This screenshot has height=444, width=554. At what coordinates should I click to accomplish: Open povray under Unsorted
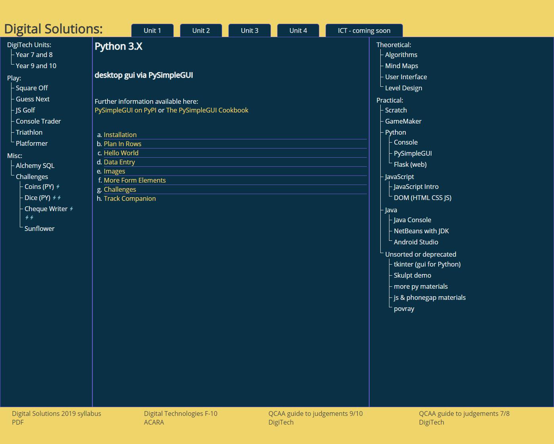pos(404,309)
